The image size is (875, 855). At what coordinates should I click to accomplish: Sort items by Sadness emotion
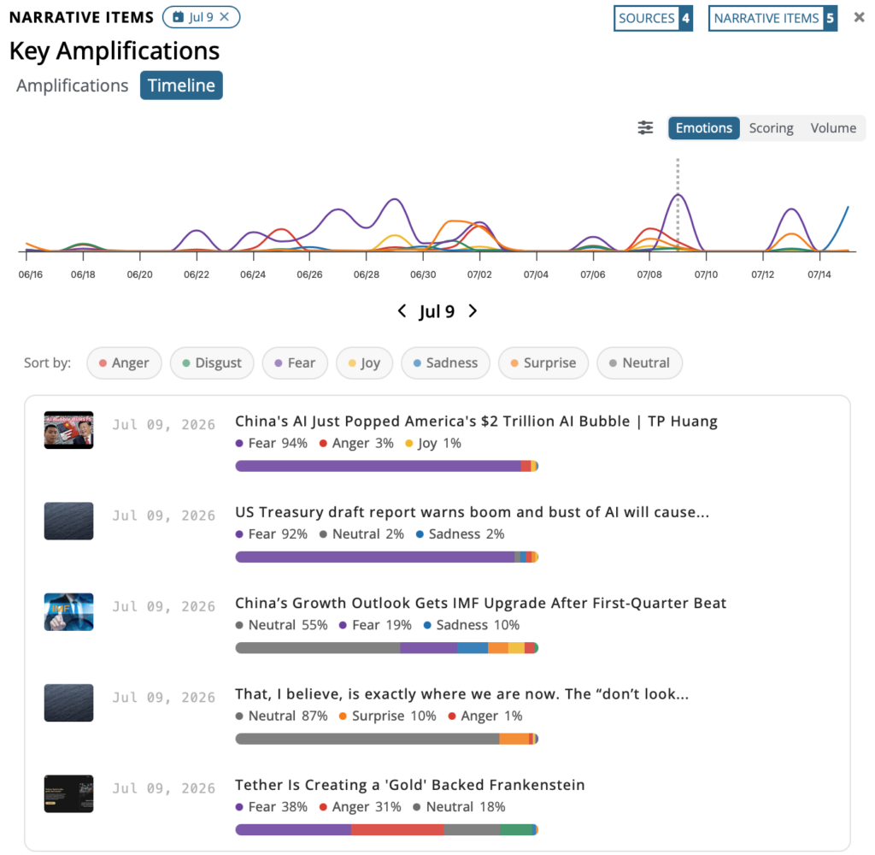click(445, 363)
